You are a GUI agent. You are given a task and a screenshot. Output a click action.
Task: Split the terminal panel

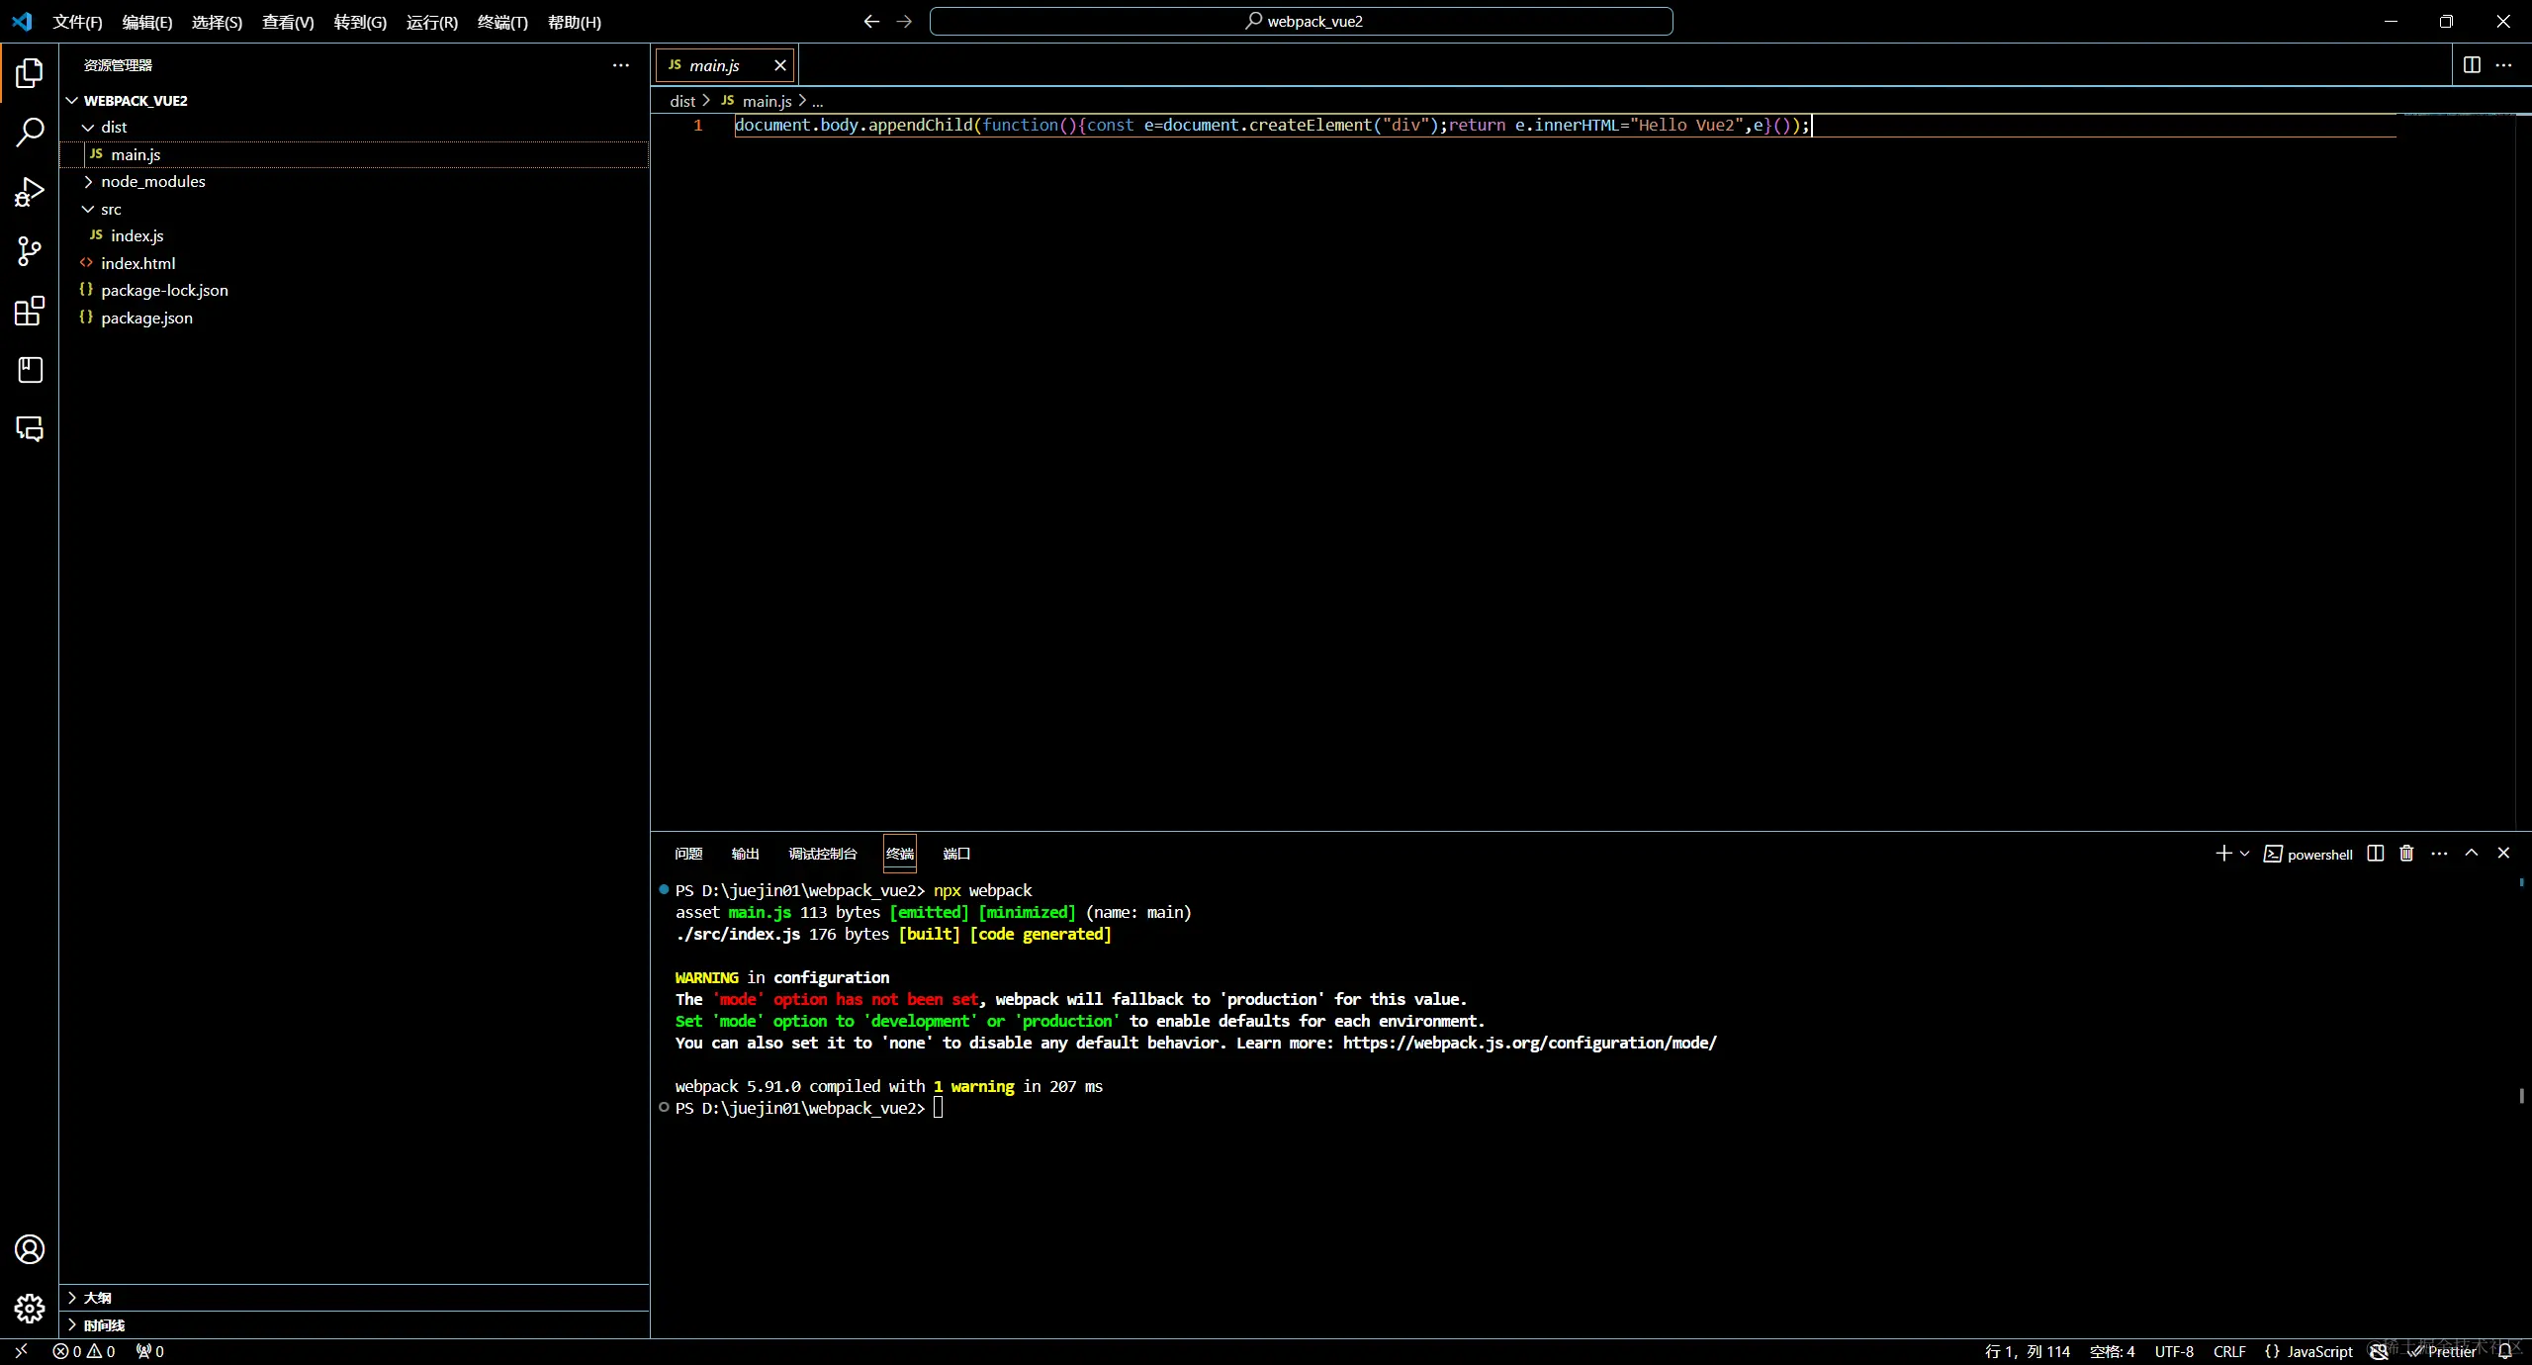coord(2376,854)
